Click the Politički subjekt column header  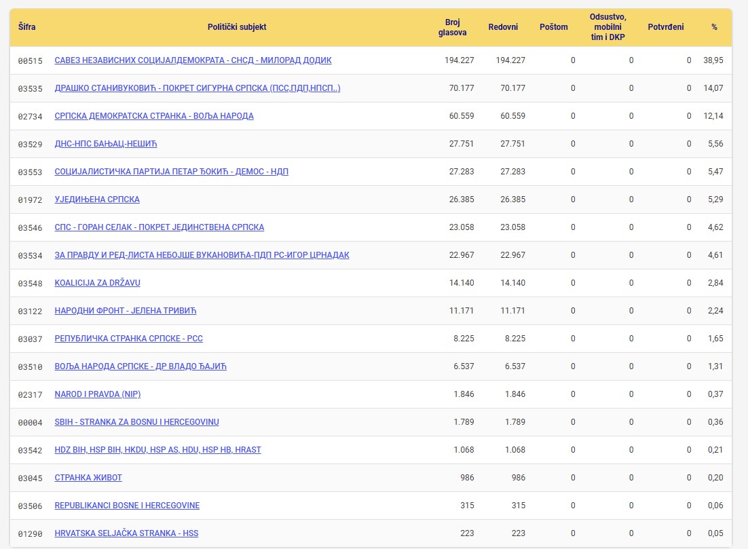pos(237,27)
